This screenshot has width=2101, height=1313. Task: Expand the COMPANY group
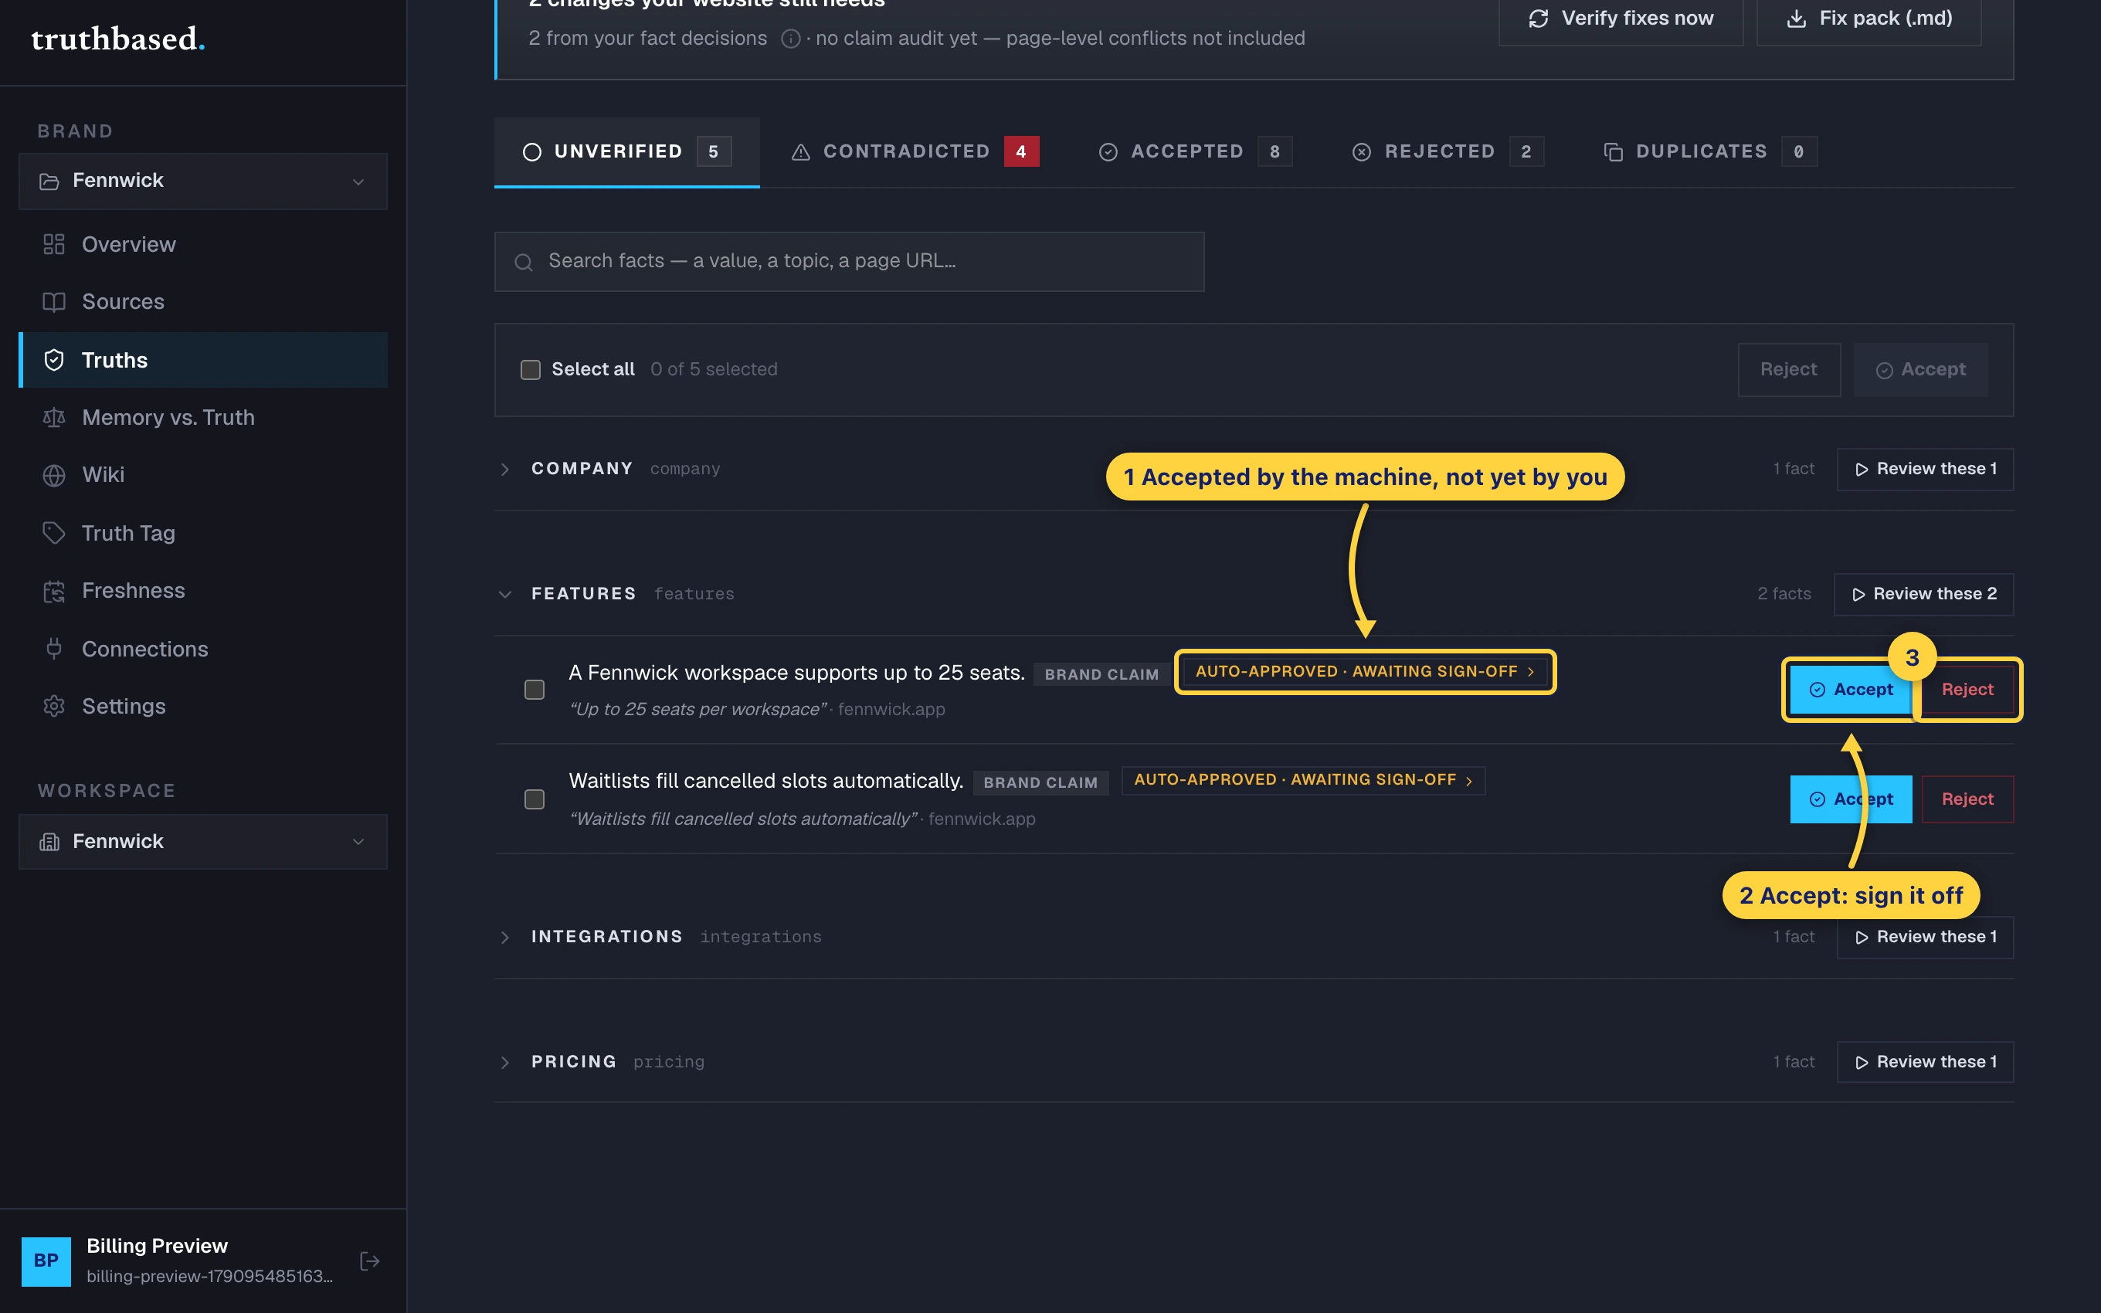tap(505, 469)
